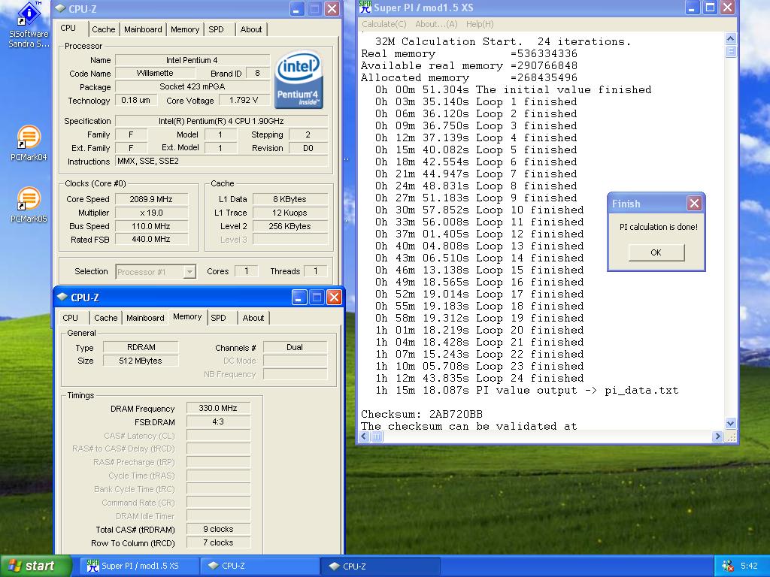Close the Finish dialog with its X
770x577 pixels.
[694, 203]
